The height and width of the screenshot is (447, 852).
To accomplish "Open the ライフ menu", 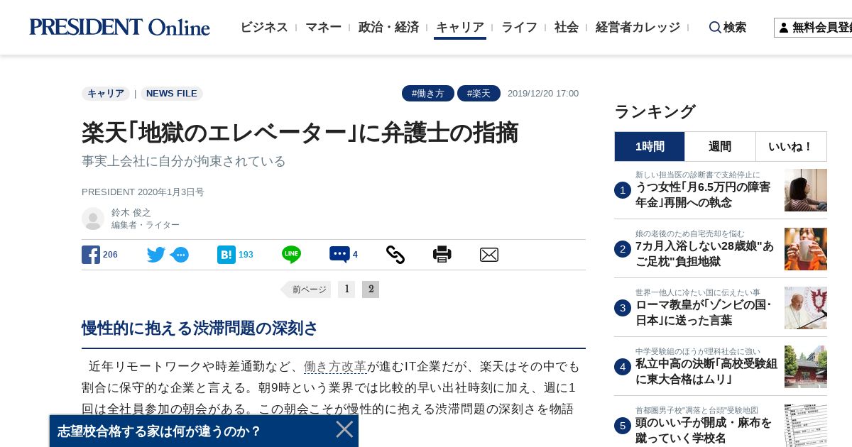I will [x=519, y=28].
